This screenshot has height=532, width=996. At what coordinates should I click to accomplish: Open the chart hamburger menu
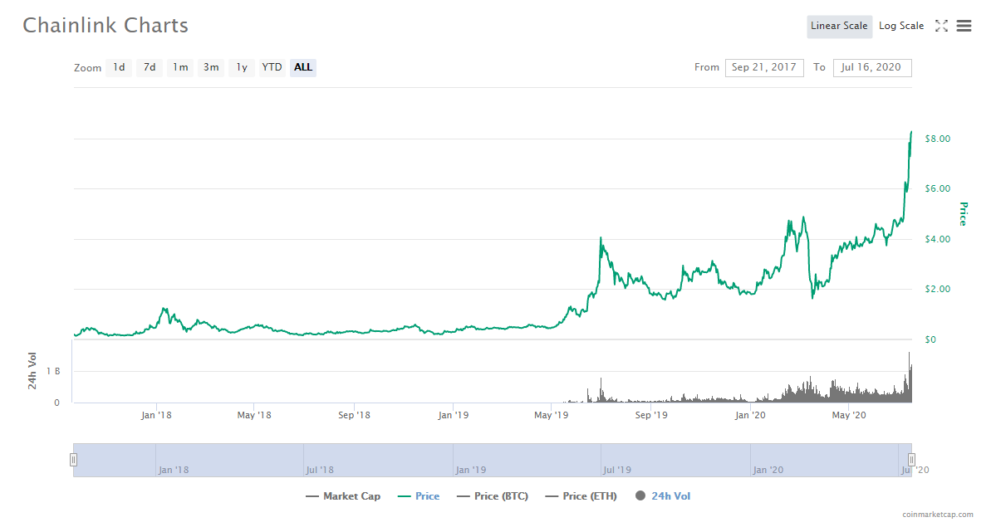tap(964, 26)
